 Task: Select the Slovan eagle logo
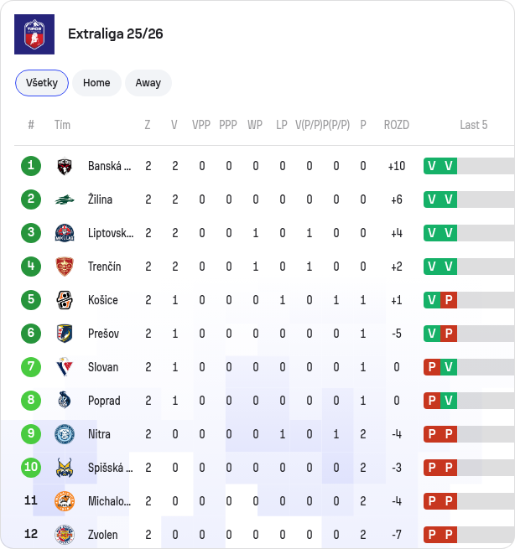point(65,367)
